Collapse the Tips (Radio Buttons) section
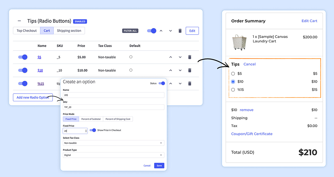The height and width of the screenshot is (177, 334). [19, 21]
